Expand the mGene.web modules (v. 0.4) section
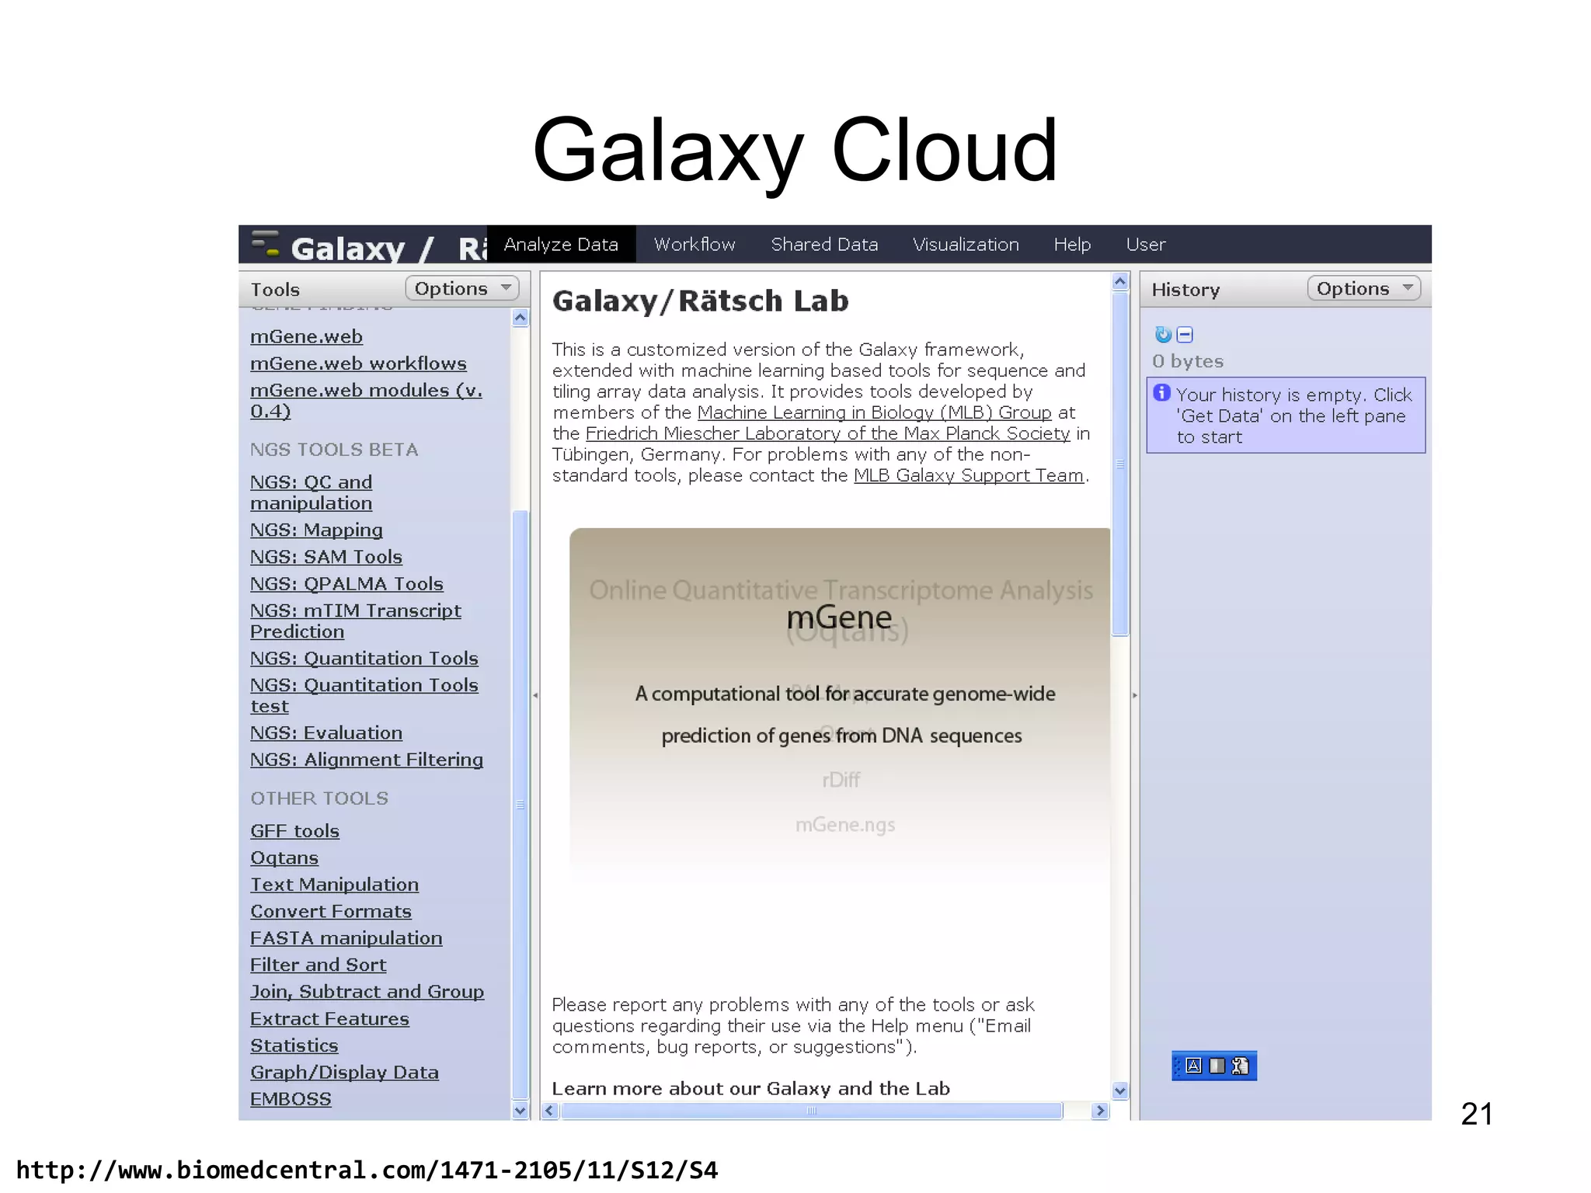The height and width of the screenshot is (1193, 1591). [x=366, y=401]
